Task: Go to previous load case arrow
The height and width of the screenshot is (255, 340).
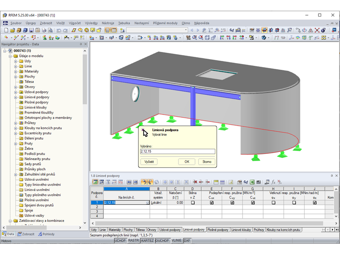Action: [x=192, y=30]
